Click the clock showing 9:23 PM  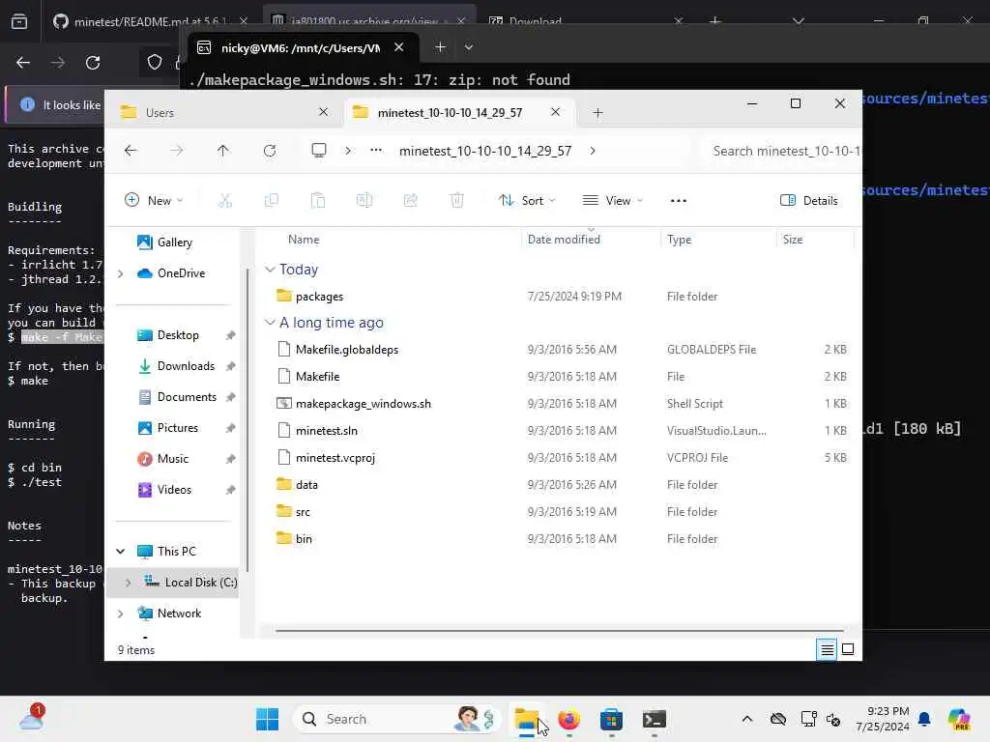click(888, 711)
